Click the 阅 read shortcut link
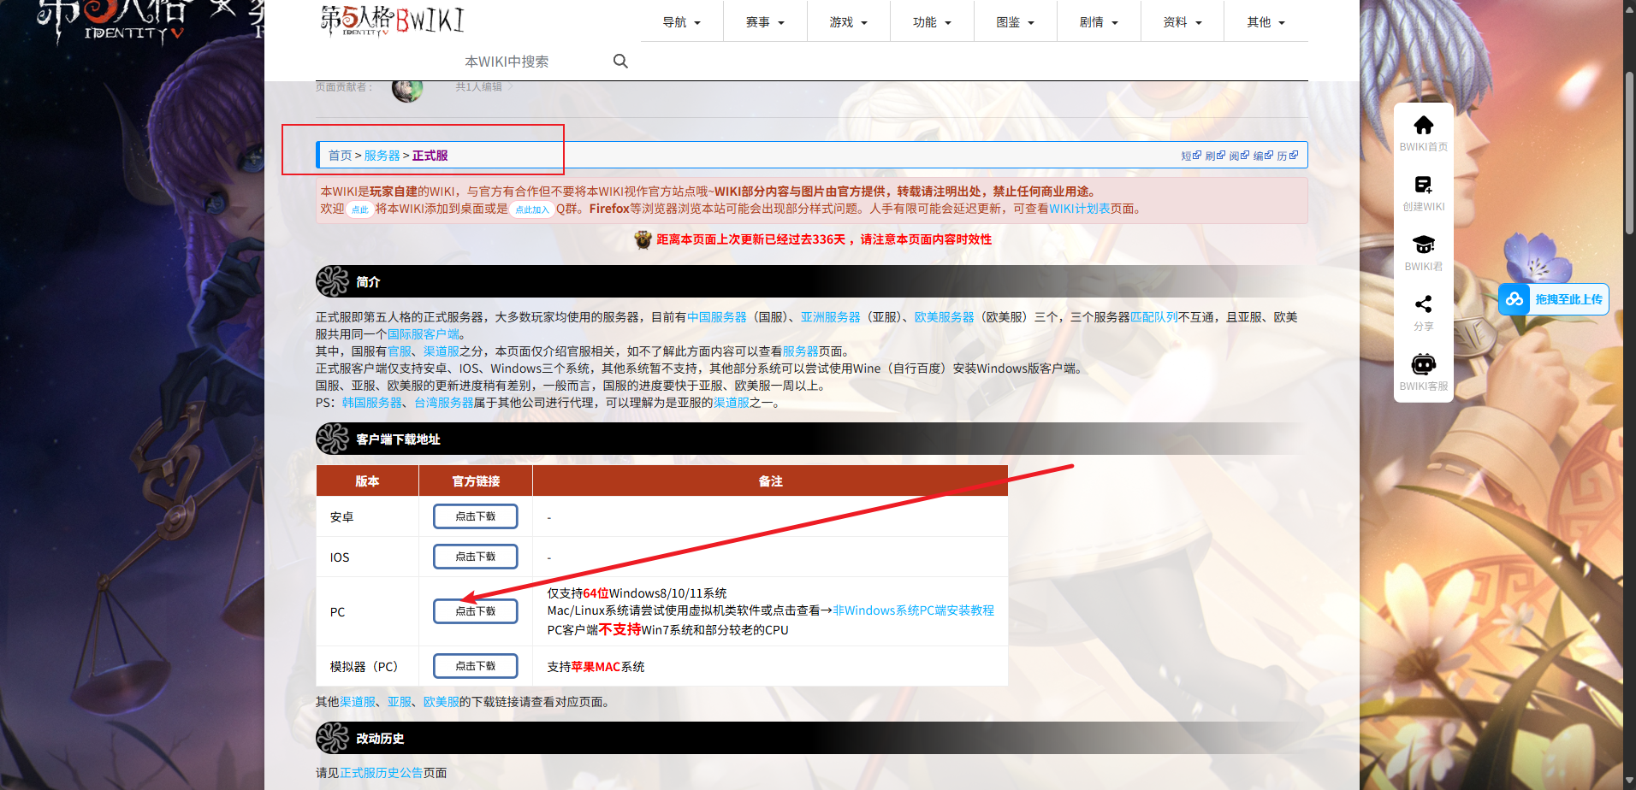 1239,156
